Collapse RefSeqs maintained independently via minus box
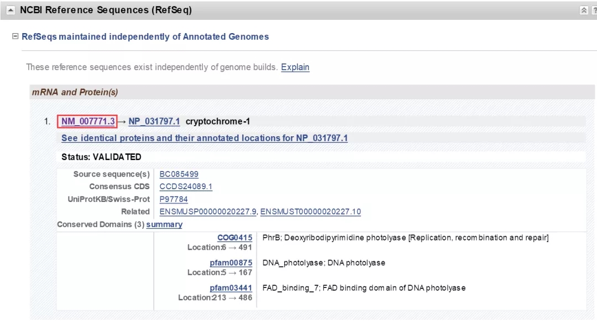This screenshot has height=321, width=597. [15, 36]
